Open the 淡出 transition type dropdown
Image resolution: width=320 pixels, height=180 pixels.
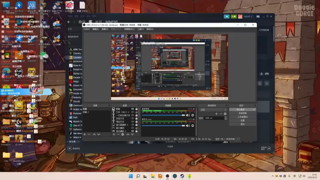point(213,110)
